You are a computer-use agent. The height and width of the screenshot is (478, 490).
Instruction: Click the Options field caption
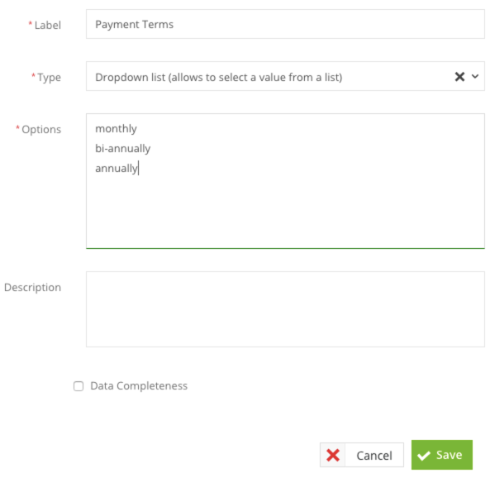tap(41, 129)
